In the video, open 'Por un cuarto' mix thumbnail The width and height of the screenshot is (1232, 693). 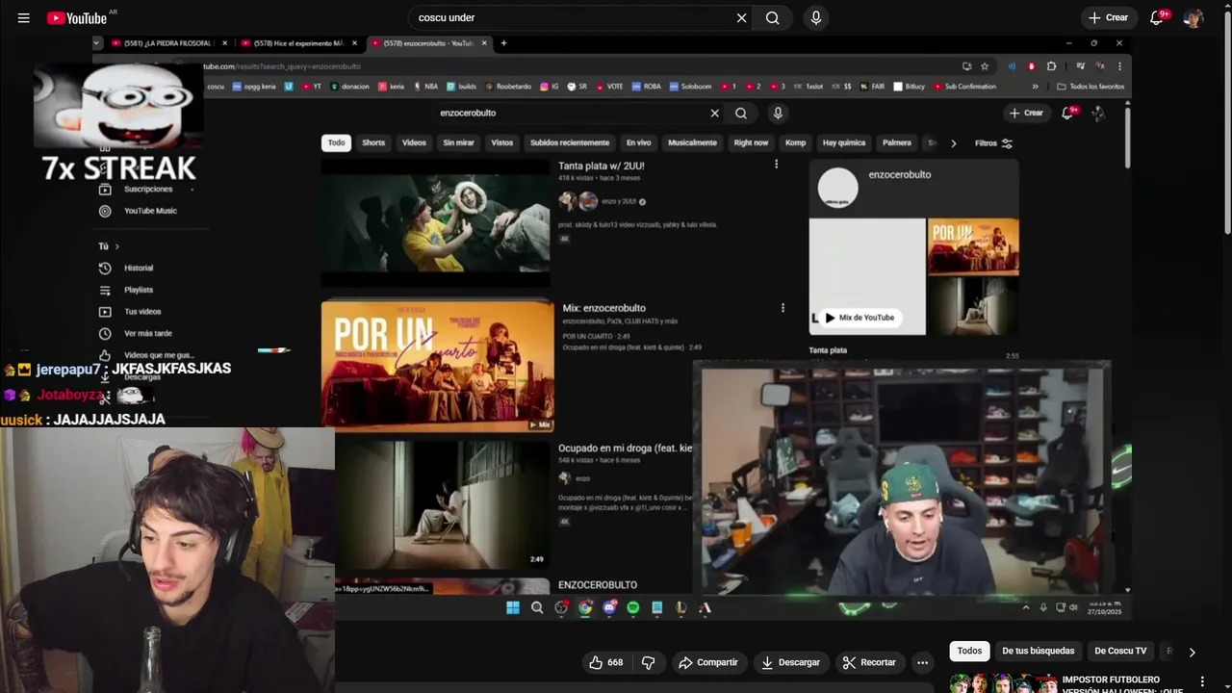pyautogui.click(x=437, y=366)
